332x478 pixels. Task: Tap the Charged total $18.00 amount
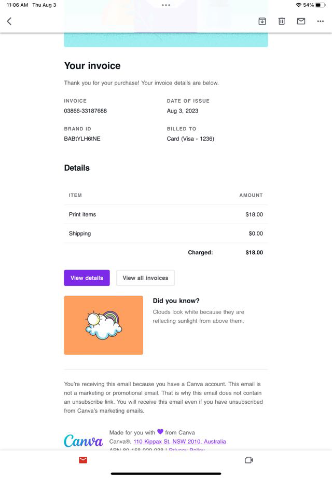click(254, 253)
